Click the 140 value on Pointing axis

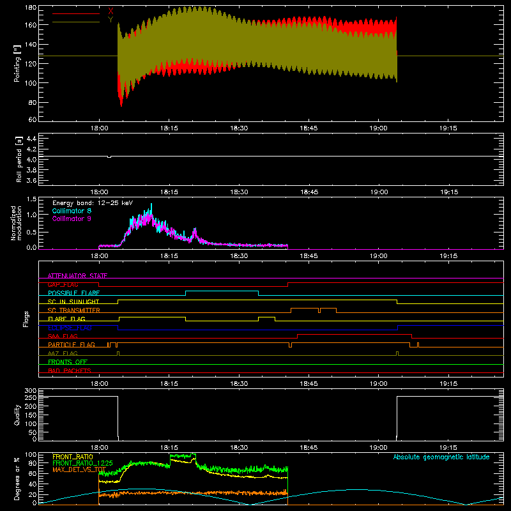pos(31,44)
